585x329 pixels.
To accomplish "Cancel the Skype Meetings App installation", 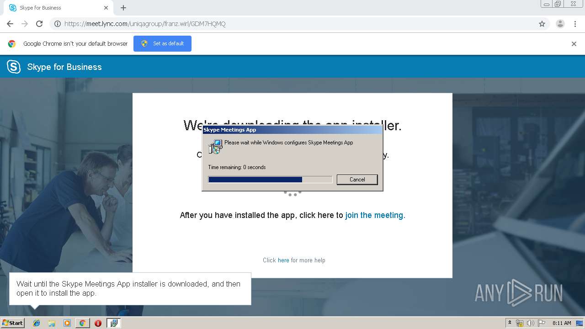I will [357, 180].
